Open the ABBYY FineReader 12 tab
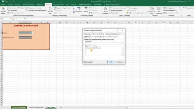 click(85, 5)
